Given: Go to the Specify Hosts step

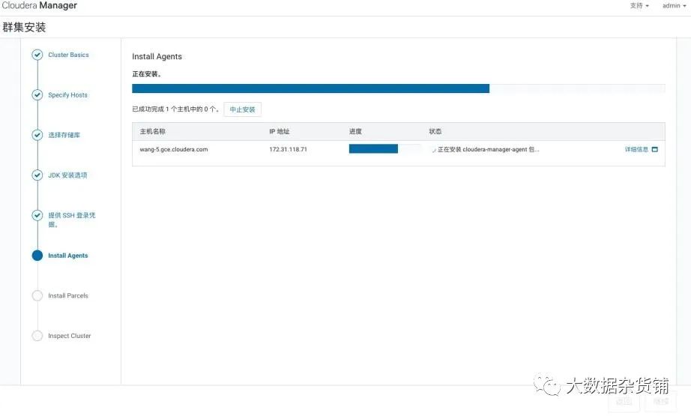Looking at the screenshot, I should tap(68, 95).
